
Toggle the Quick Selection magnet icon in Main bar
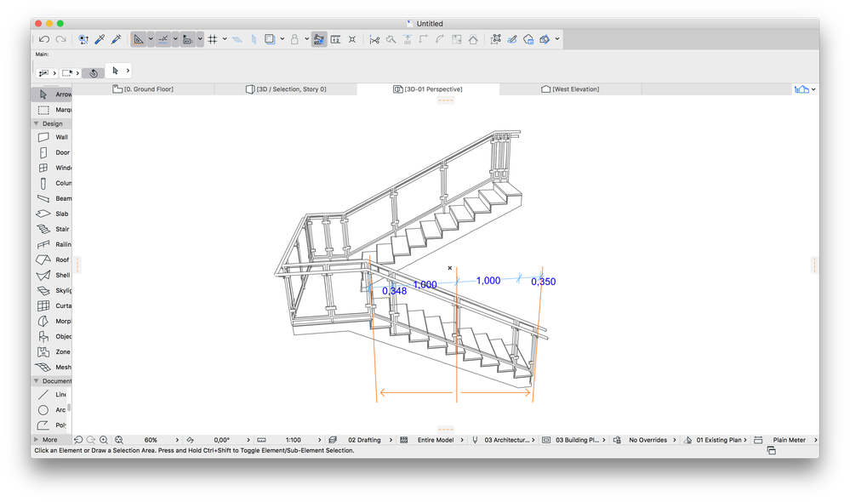94,72
